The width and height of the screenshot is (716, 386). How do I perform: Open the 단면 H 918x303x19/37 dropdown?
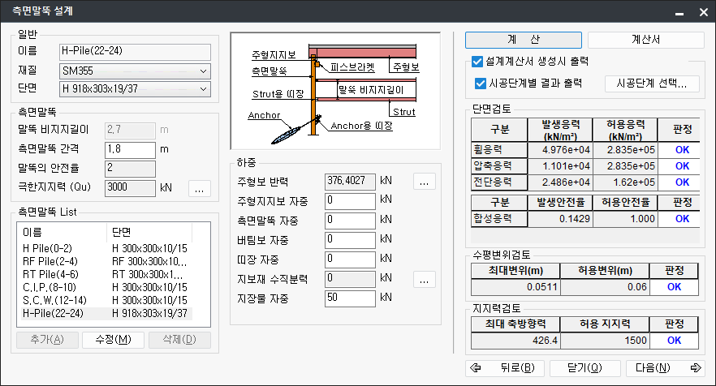click(x=136, y=88)
